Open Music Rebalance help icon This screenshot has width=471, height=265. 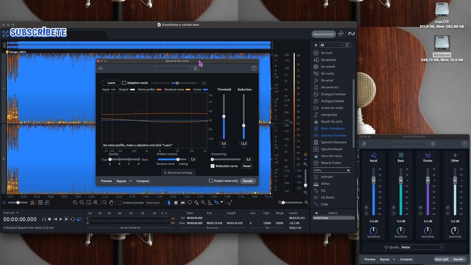click(x=464, y=144)
